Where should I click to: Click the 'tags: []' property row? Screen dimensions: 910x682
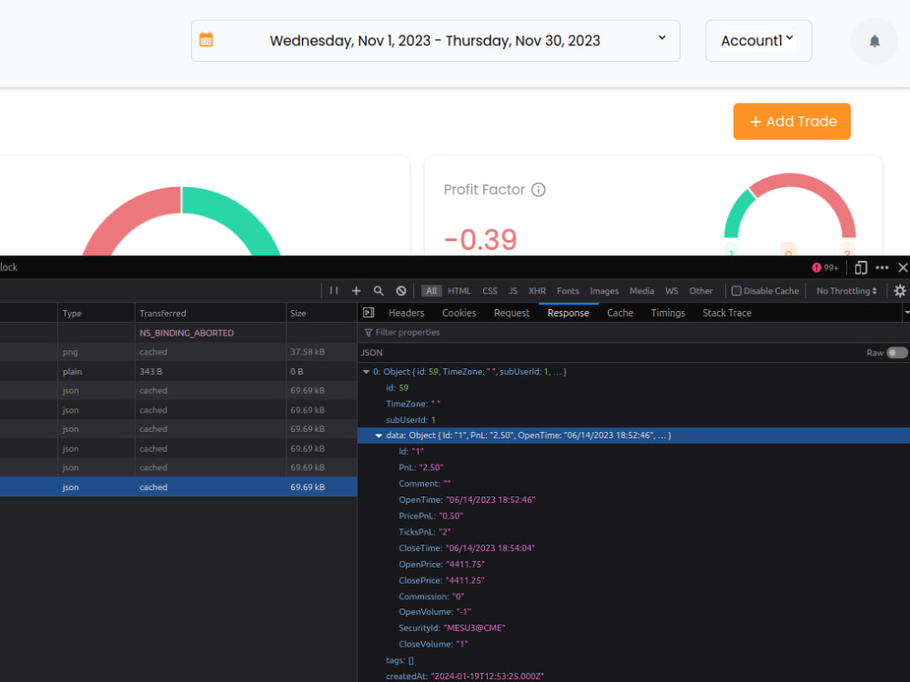[x=399, y=660]
